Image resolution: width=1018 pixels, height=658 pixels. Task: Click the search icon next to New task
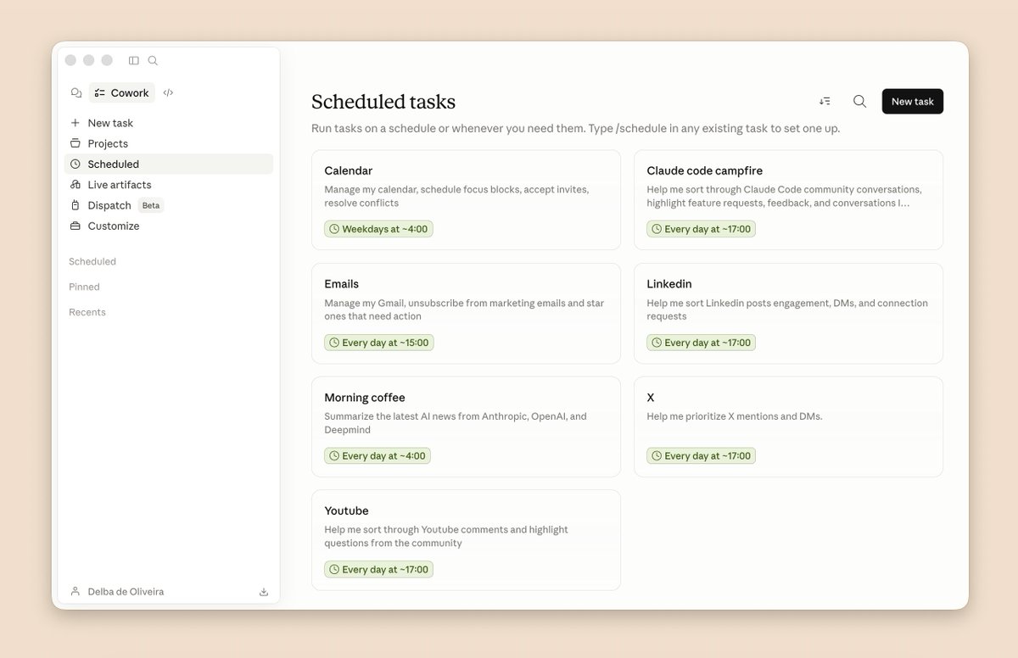pos(859,101)
